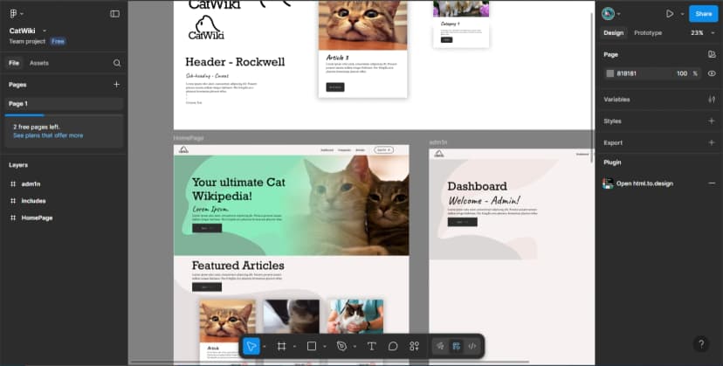Click the Header - Rockwell text on canvas

click(x=235, y=62)
